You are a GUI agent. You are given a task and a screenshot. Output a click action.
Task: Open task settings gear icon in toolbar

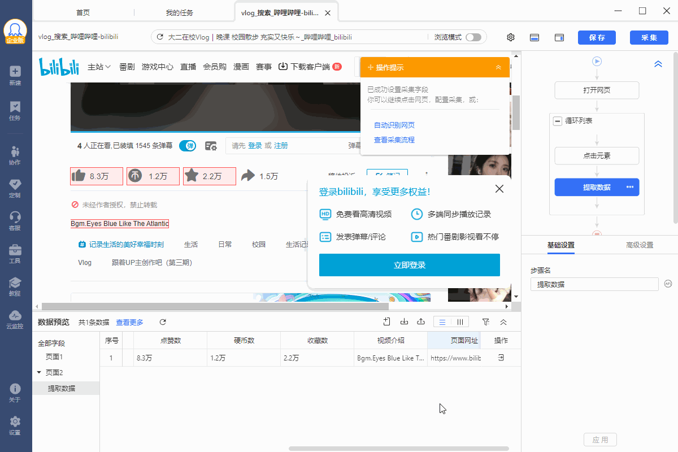click(511, 37)
